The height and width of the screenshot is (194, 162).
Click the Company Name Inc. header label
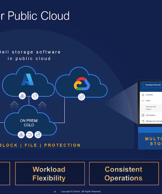153,85
